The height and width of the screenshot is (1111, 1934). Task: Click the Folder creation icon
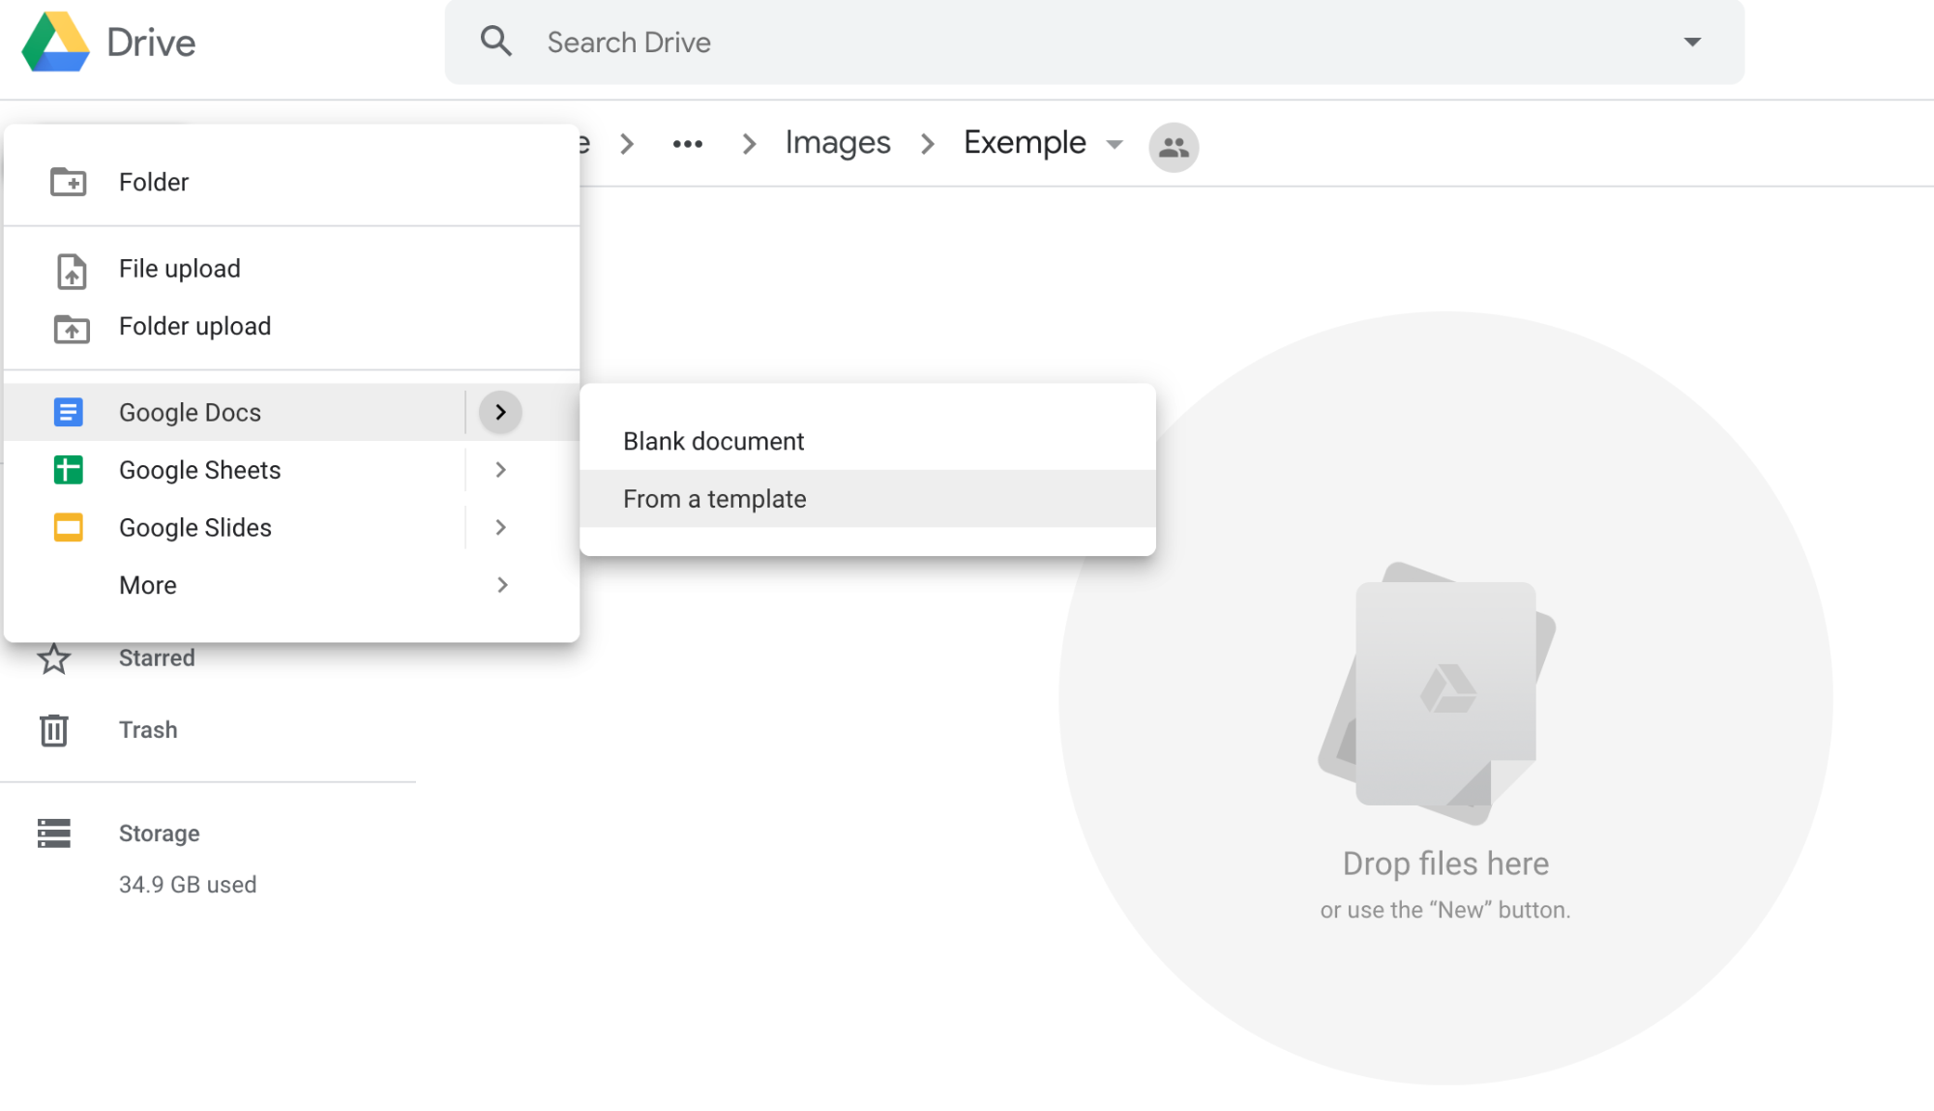68,182
